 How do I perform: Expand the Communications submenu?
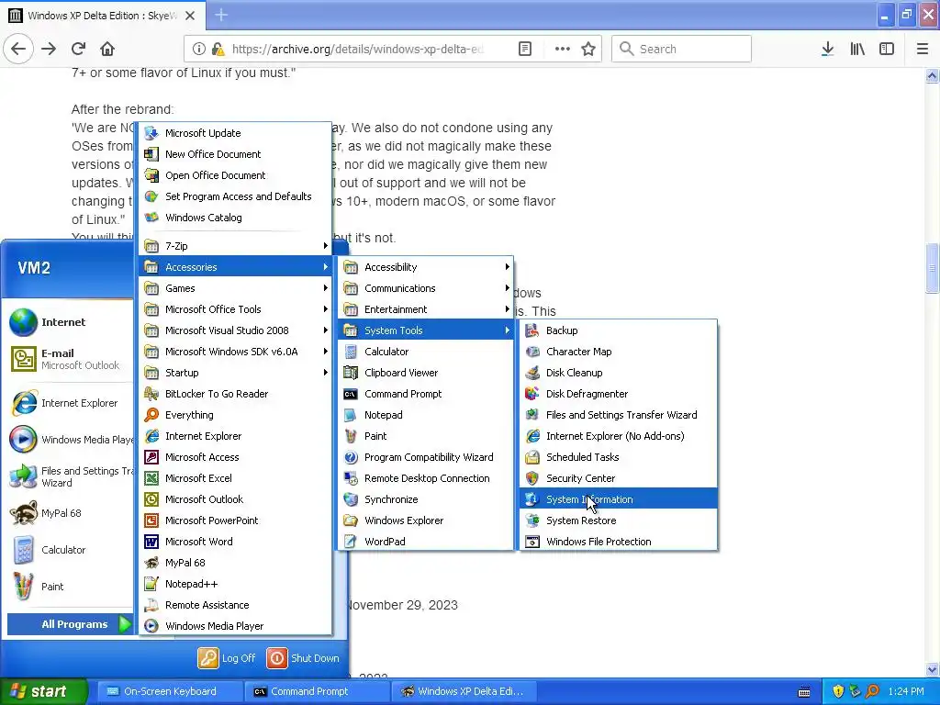pyautogui.click(x=426, y=288)
